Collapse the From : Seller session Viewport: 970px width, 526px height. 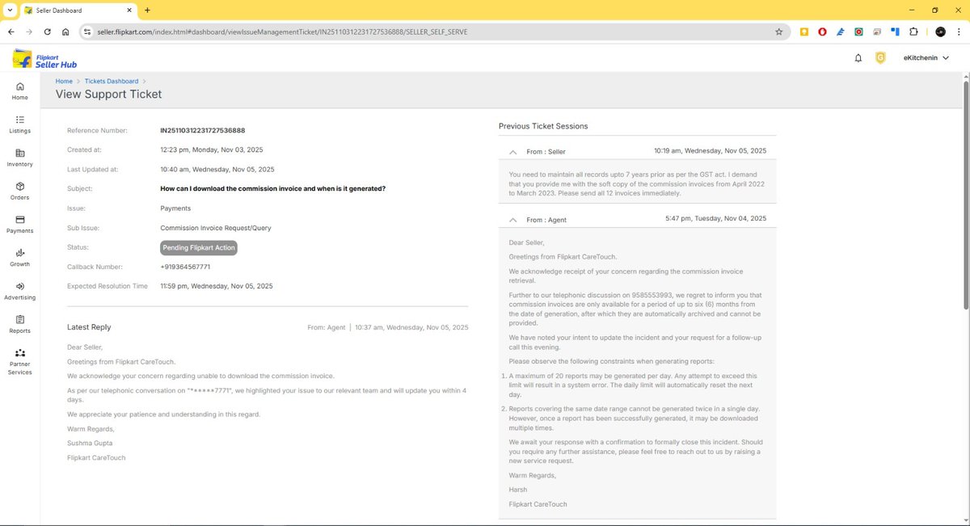512,151
